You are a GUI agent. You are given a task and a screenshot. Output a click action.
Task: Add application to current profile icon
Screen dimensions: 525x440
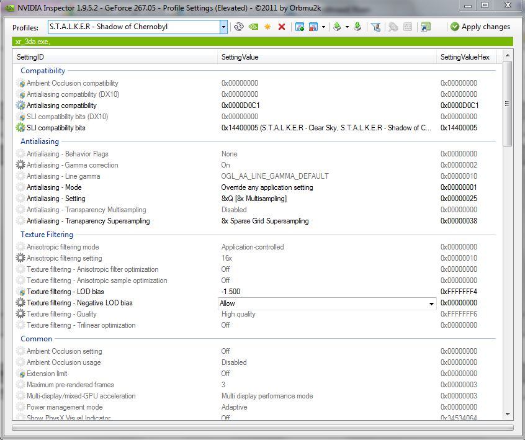pyautogui.click(x=300, y=27)
